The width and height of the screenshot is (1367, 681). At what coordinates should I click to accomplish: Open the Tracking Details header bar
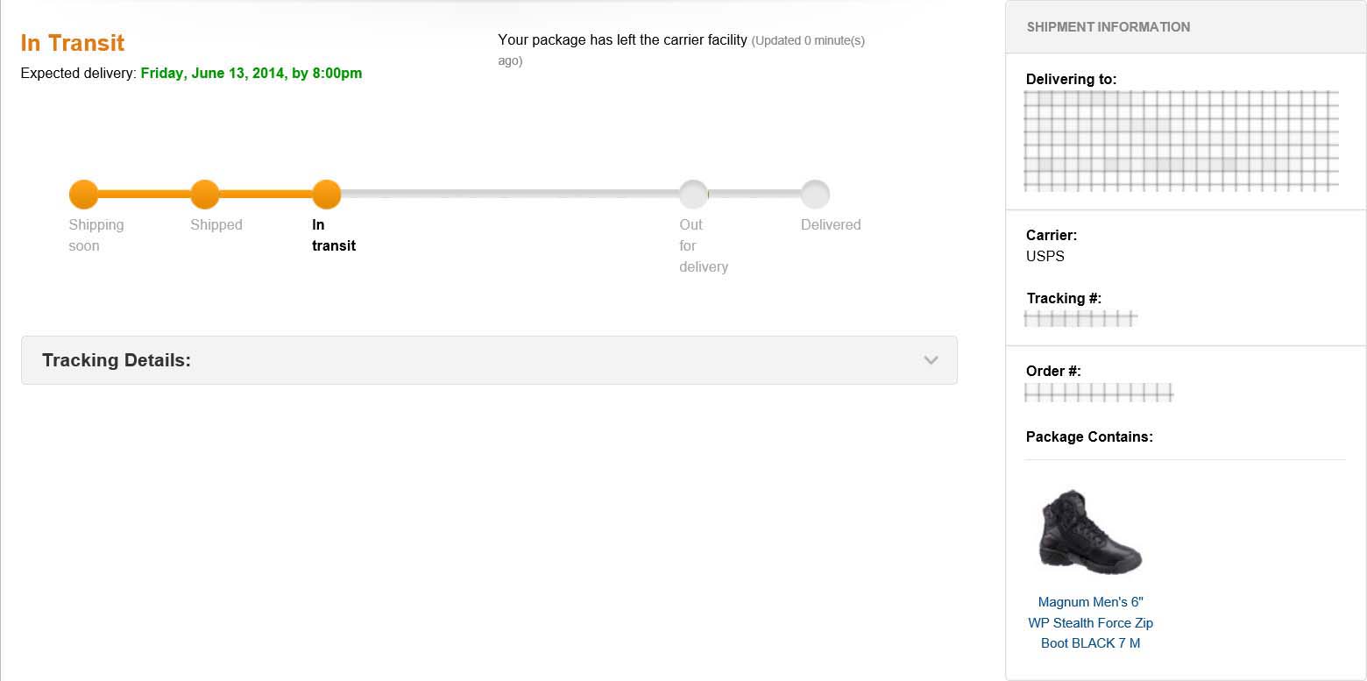pyautogui.click(x=489, y=360)
